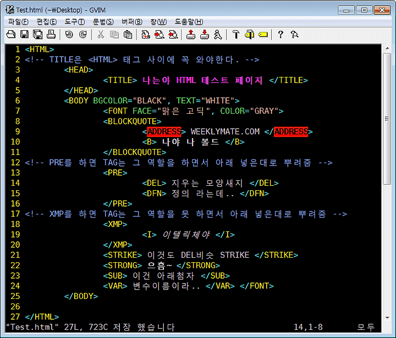Viewport: 396px width, 338px height.
Task: Click opening <XMP> tag on line 18
Action: (115, 224)
